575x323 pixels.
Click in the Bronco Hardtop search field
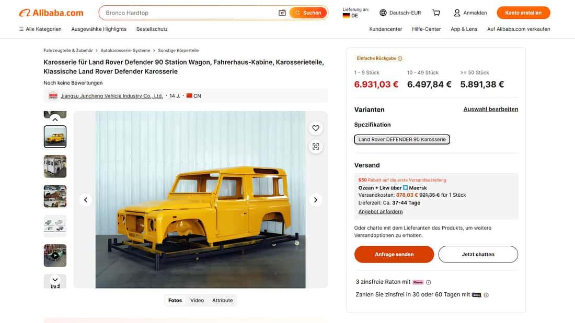tap(188, 13)
